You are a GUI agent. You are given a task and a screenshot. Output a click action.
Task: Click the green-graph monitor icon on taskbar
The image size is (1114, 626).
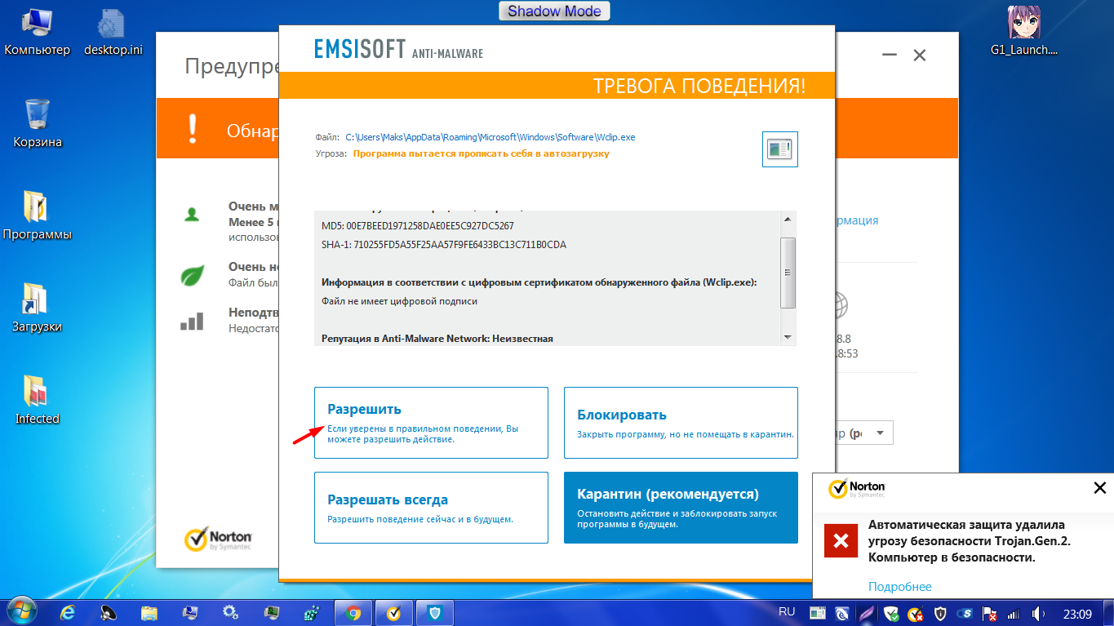(x=272, y=612)
